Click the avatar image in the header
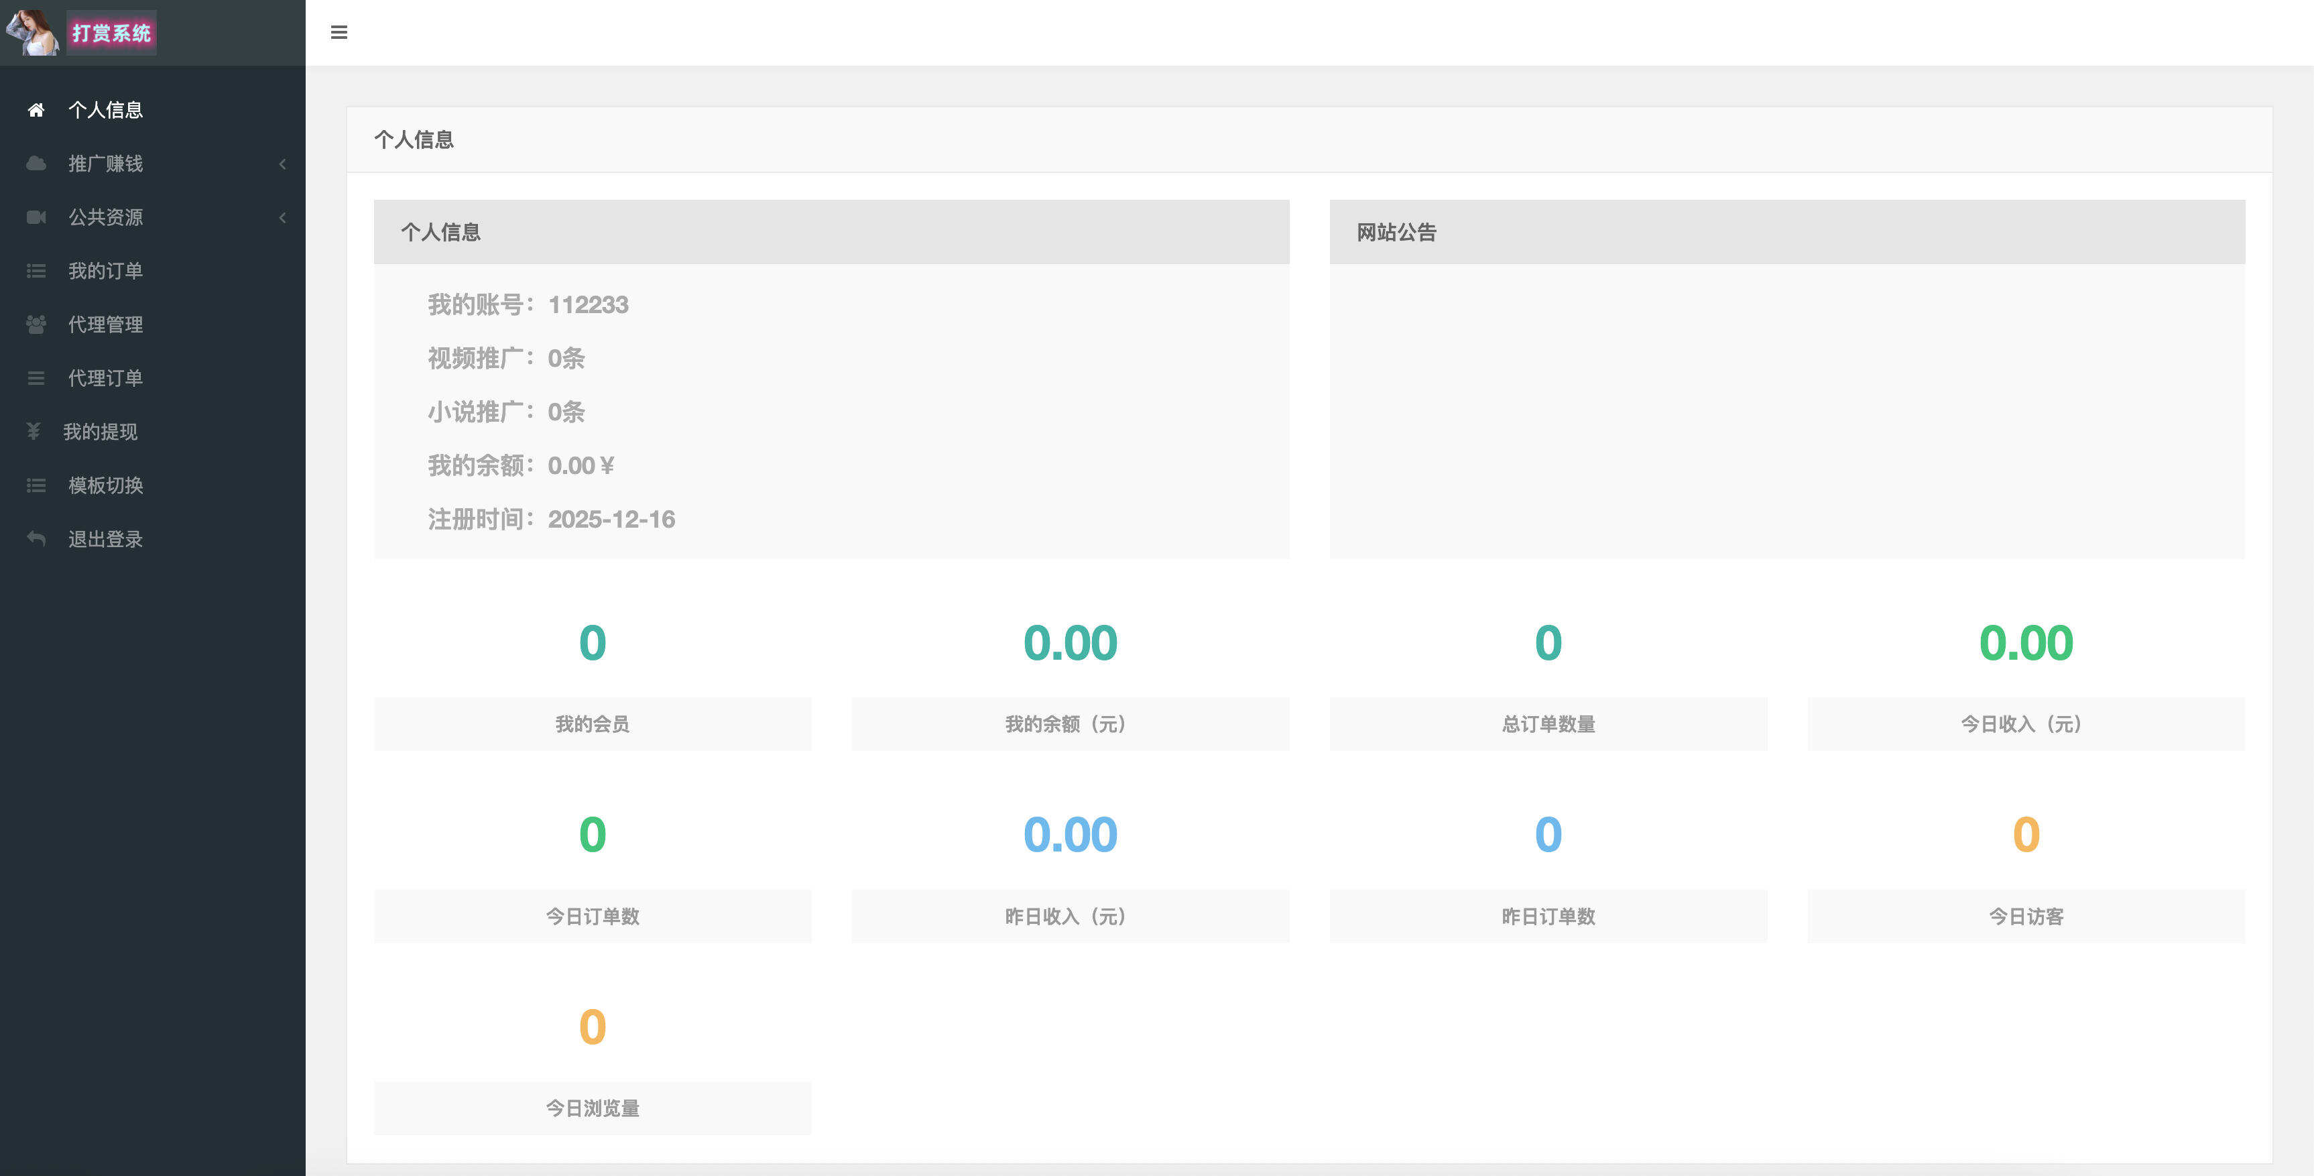Image resolution: width=2314 pixels, height=1176 pixels. click(34, 32)
